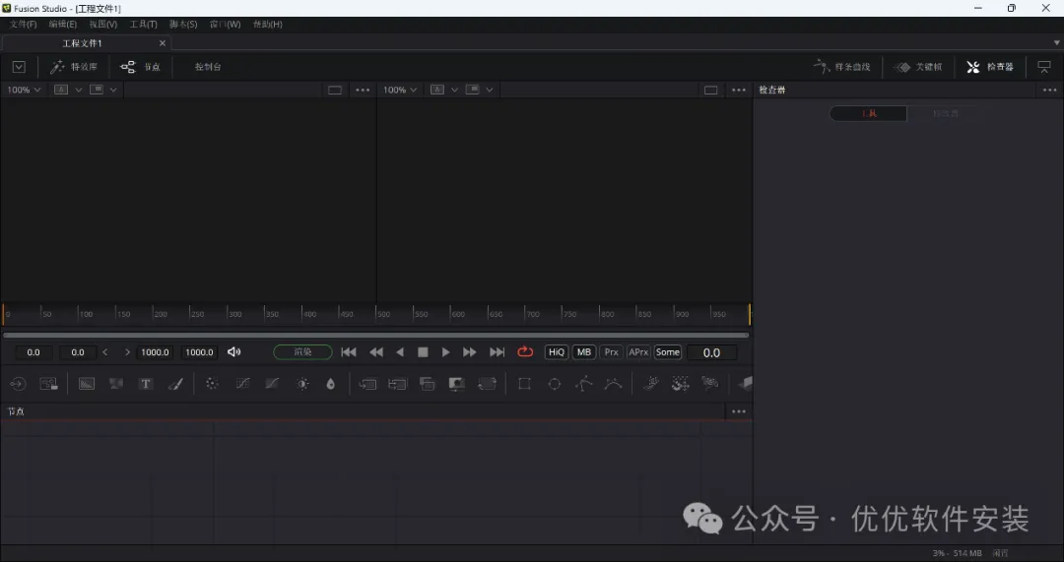Open the Edit (E) menu
This screenshot has height=562, width=1064.
62,24
